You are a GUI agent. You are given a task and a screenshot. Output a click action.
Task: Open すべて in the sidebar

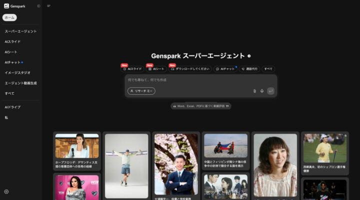pos(9,93)
